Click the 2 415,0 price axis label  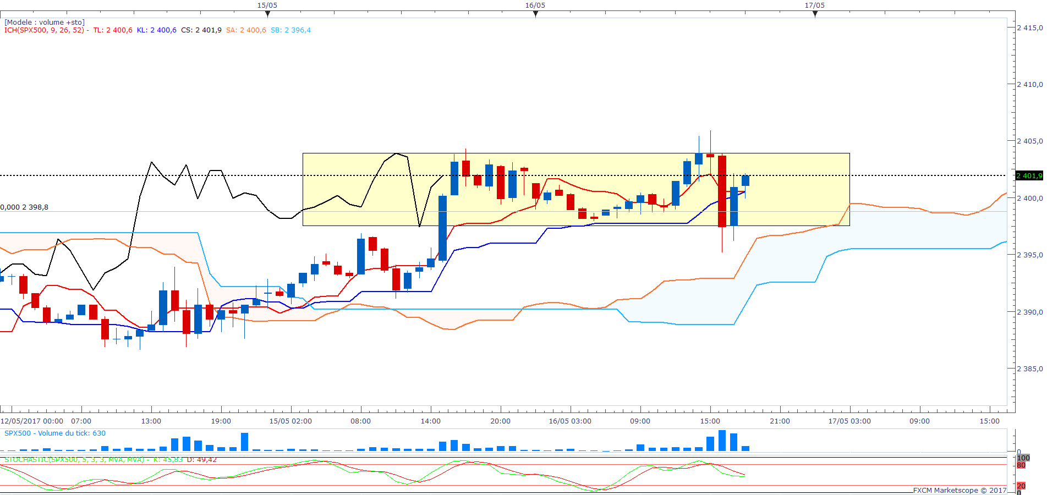click(1029, 28)
